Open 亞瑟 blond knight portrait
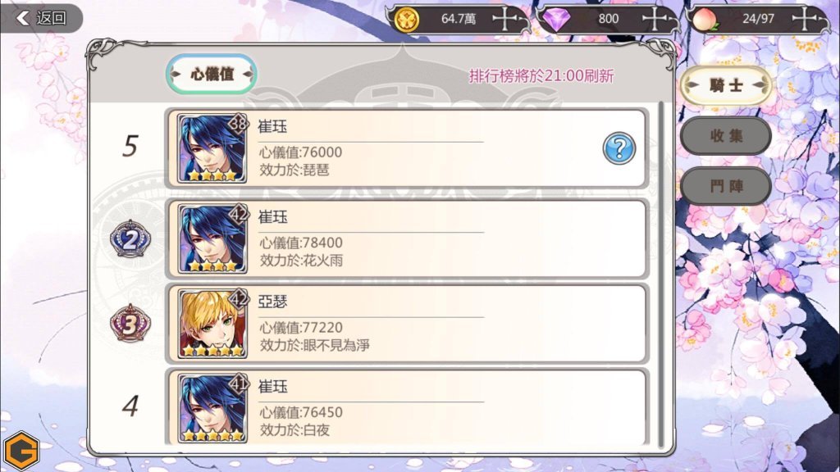 coord(212,324)
